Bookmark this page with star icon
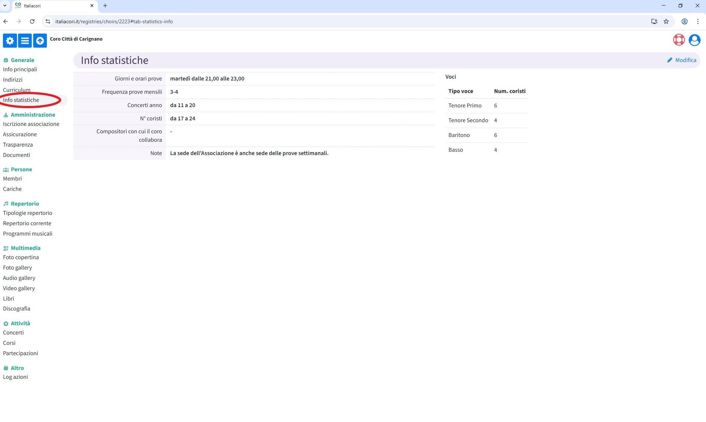 [x=666, y=21]
